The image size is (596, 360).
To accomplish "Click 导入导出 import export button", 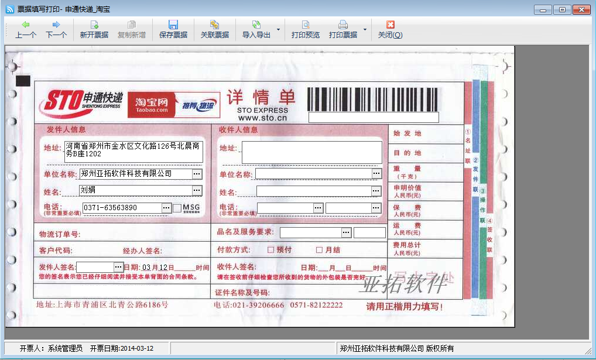I will pos(256,30).
